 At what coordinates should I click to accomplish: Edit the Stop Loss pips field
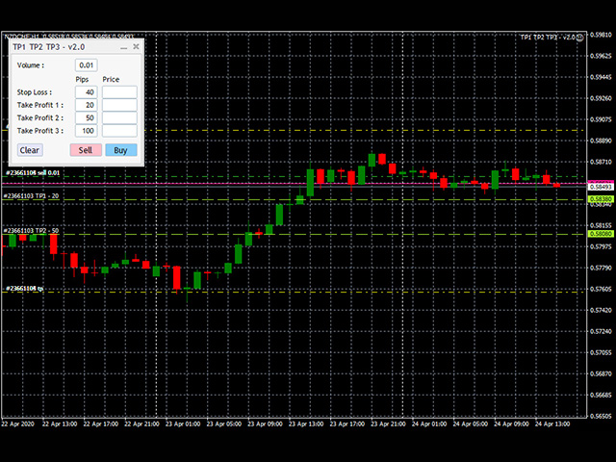(x=86, y=92)
